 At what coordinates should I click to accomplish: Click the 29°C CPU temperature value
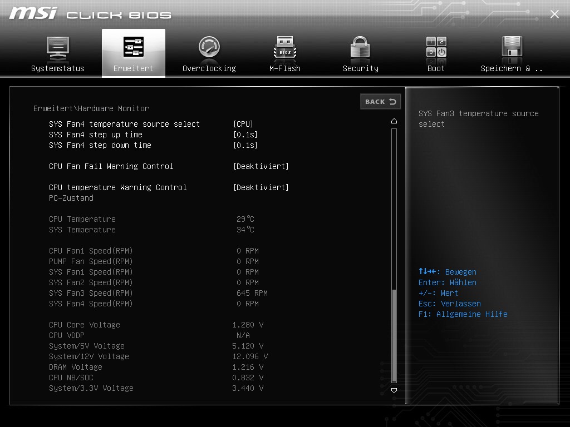245,219
